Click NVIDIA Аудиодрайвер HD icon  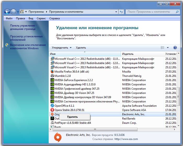[x=52, y=84]
